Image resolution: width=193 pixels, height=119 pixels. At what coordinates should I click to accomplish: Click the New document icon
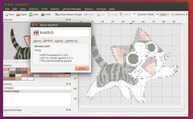(x=6, y=14)
